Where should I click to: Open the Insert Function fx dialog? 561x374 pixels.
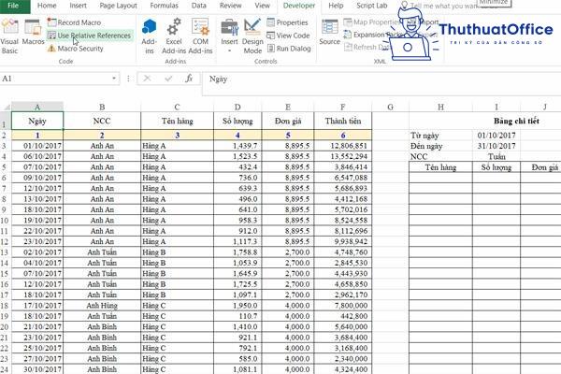coord(189,79)
